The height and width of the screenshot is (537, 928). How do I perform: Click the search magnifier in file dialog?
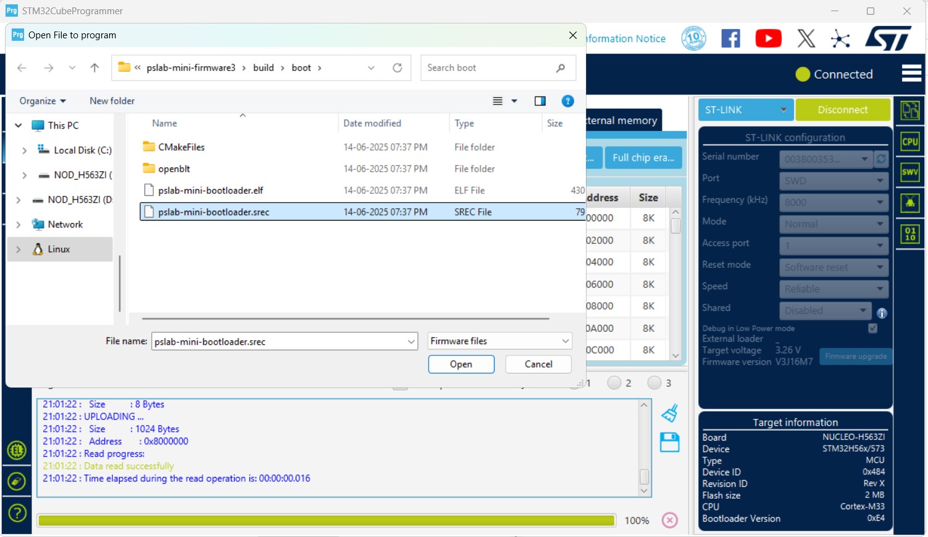(561, 67)
